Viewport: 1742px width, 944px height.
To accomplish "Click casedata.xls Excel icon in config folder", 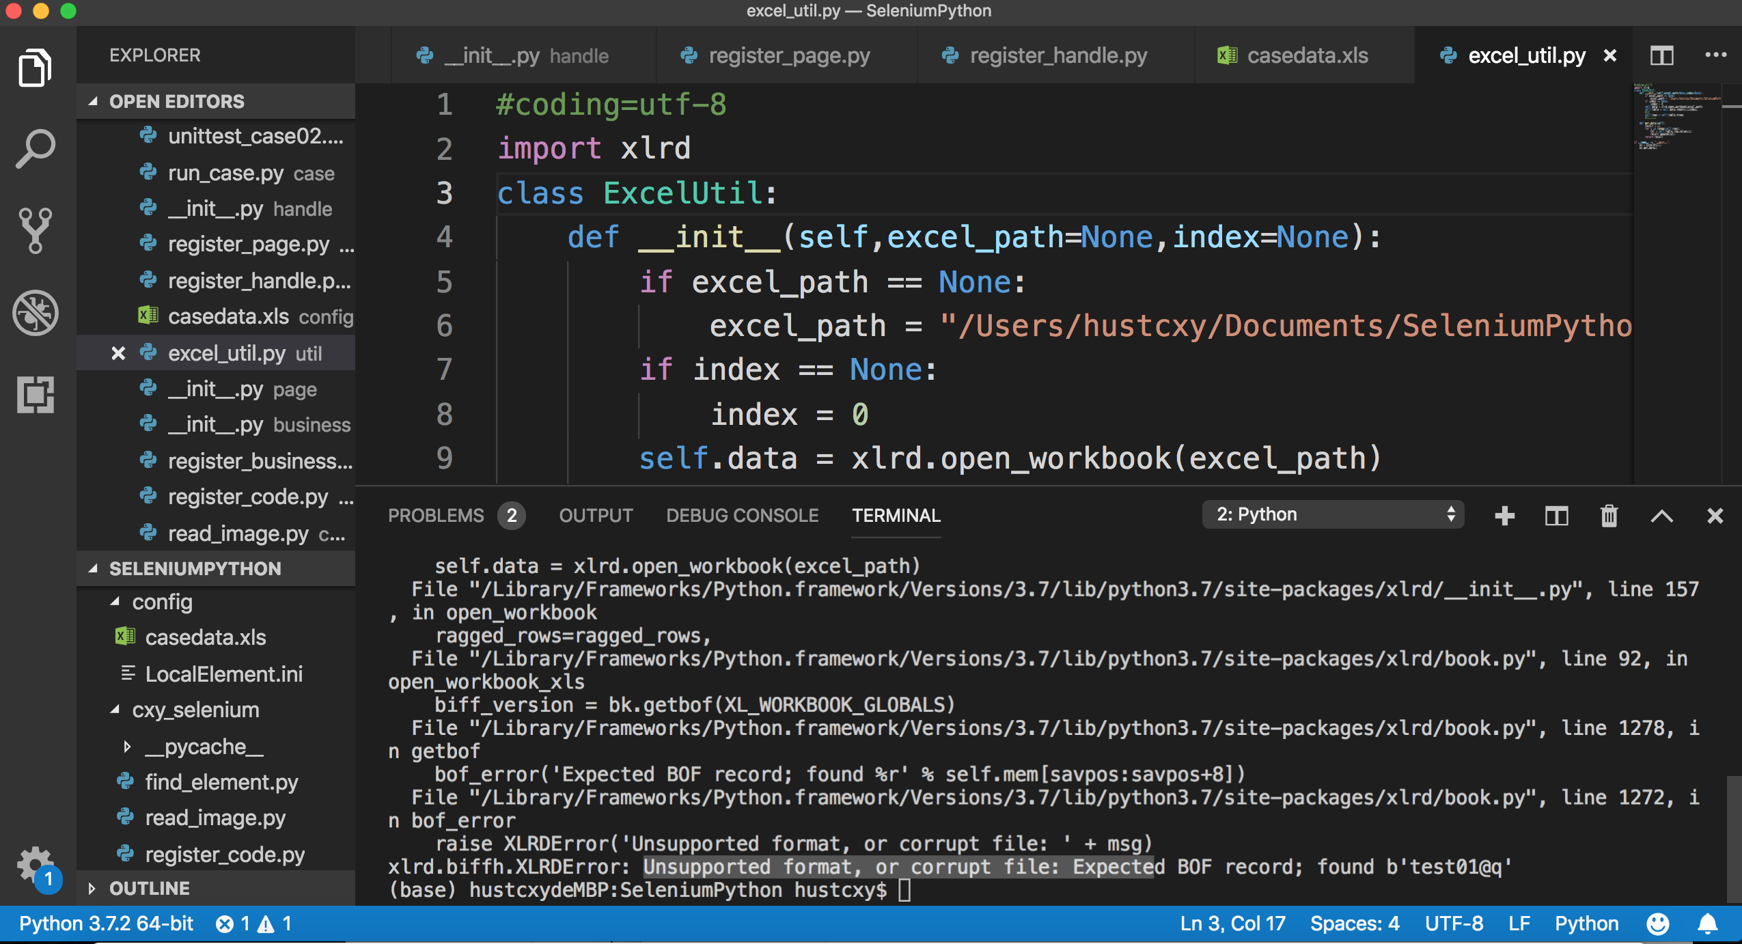I will [125, 637].
